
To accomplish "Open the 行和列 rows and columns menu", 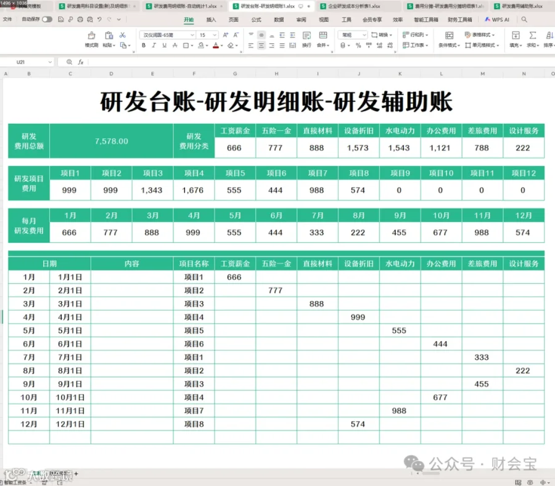I will coord(415,35).
